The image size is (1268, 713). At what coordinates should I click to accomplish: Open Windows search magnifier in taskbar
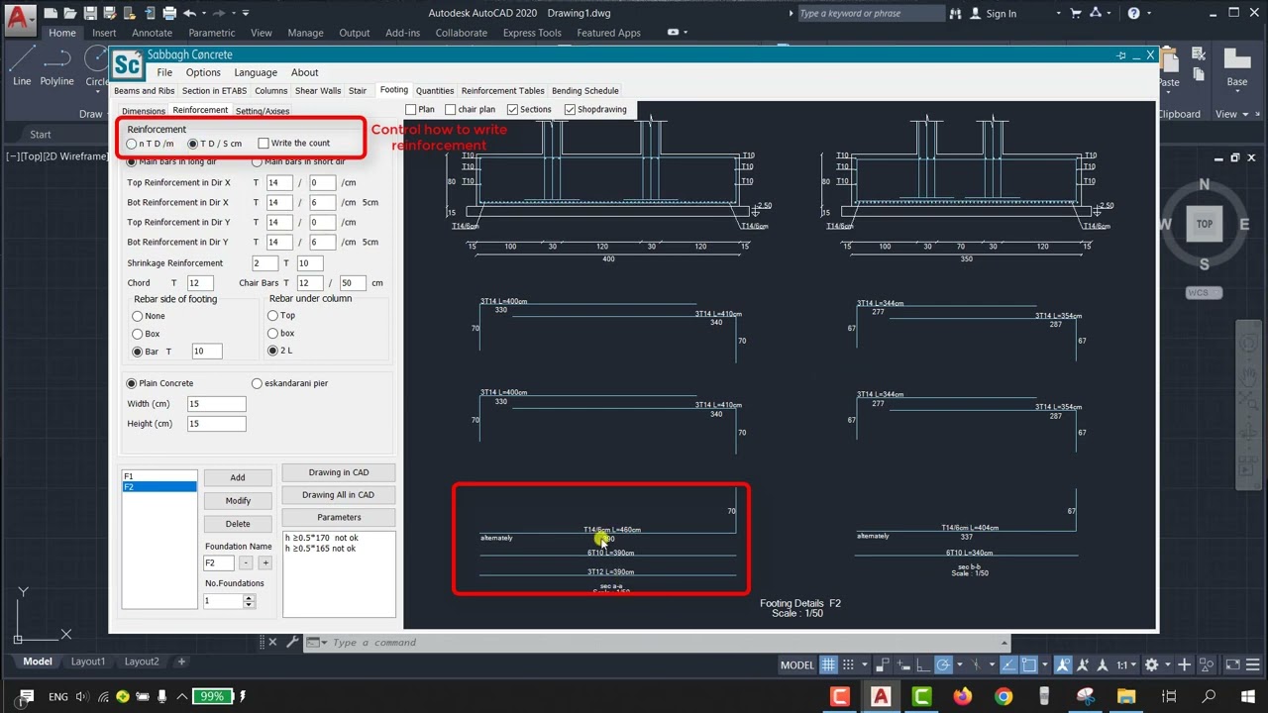click(x=1209, y=696)
